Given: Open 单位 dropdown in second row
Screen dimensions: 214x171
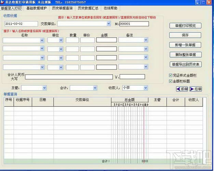Looking at the screenshot, I should pyautogui.click(x=61, y=49).
